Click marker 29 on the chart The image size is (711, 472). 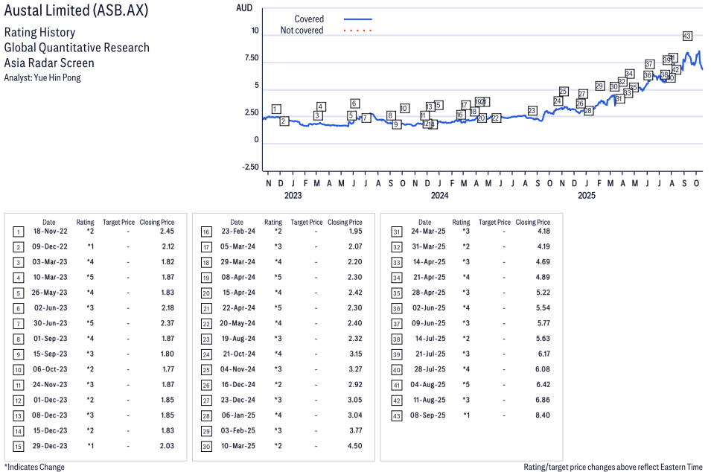(x=599, y=86)
